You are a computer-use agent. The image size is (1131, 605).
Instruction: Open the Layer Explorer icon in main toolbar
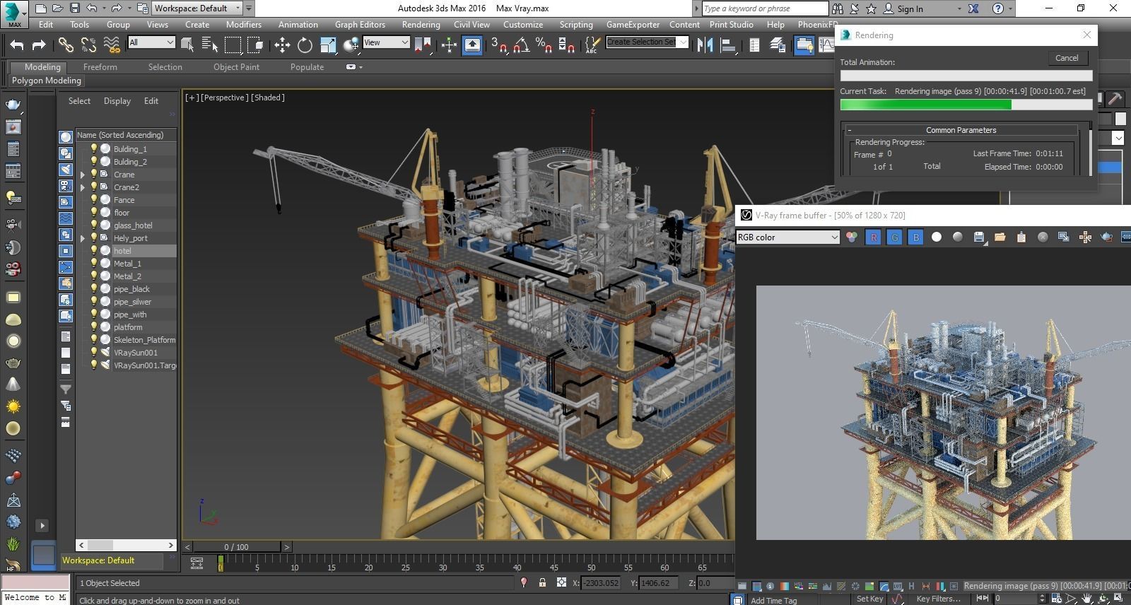pyautogui.click(x=778, y=45)
